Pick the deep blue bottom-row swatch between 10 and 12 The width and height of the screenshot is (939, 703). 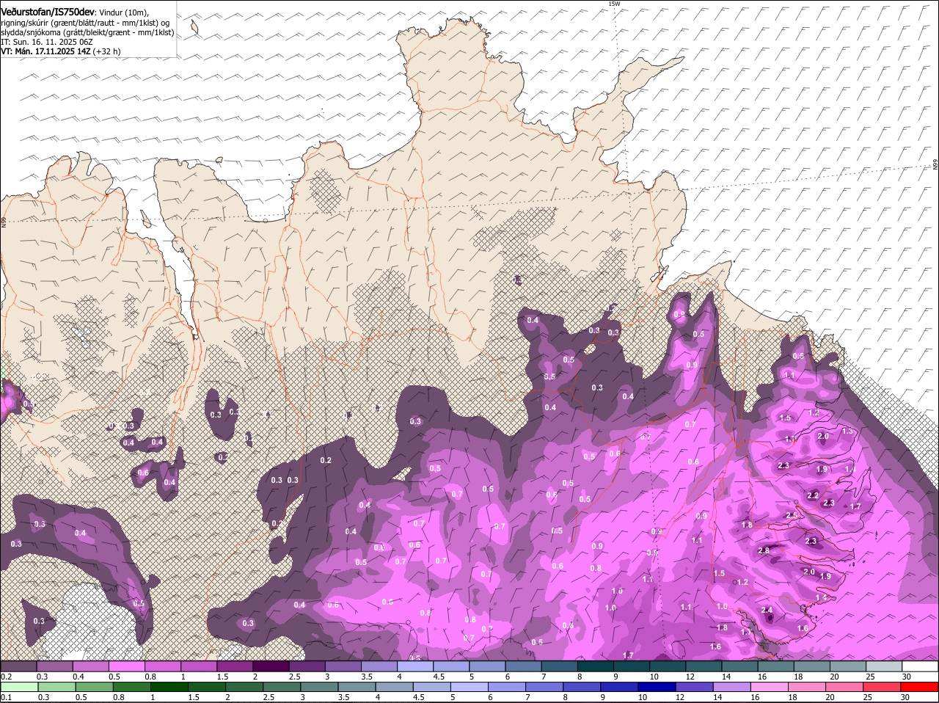tap(658, 687)
